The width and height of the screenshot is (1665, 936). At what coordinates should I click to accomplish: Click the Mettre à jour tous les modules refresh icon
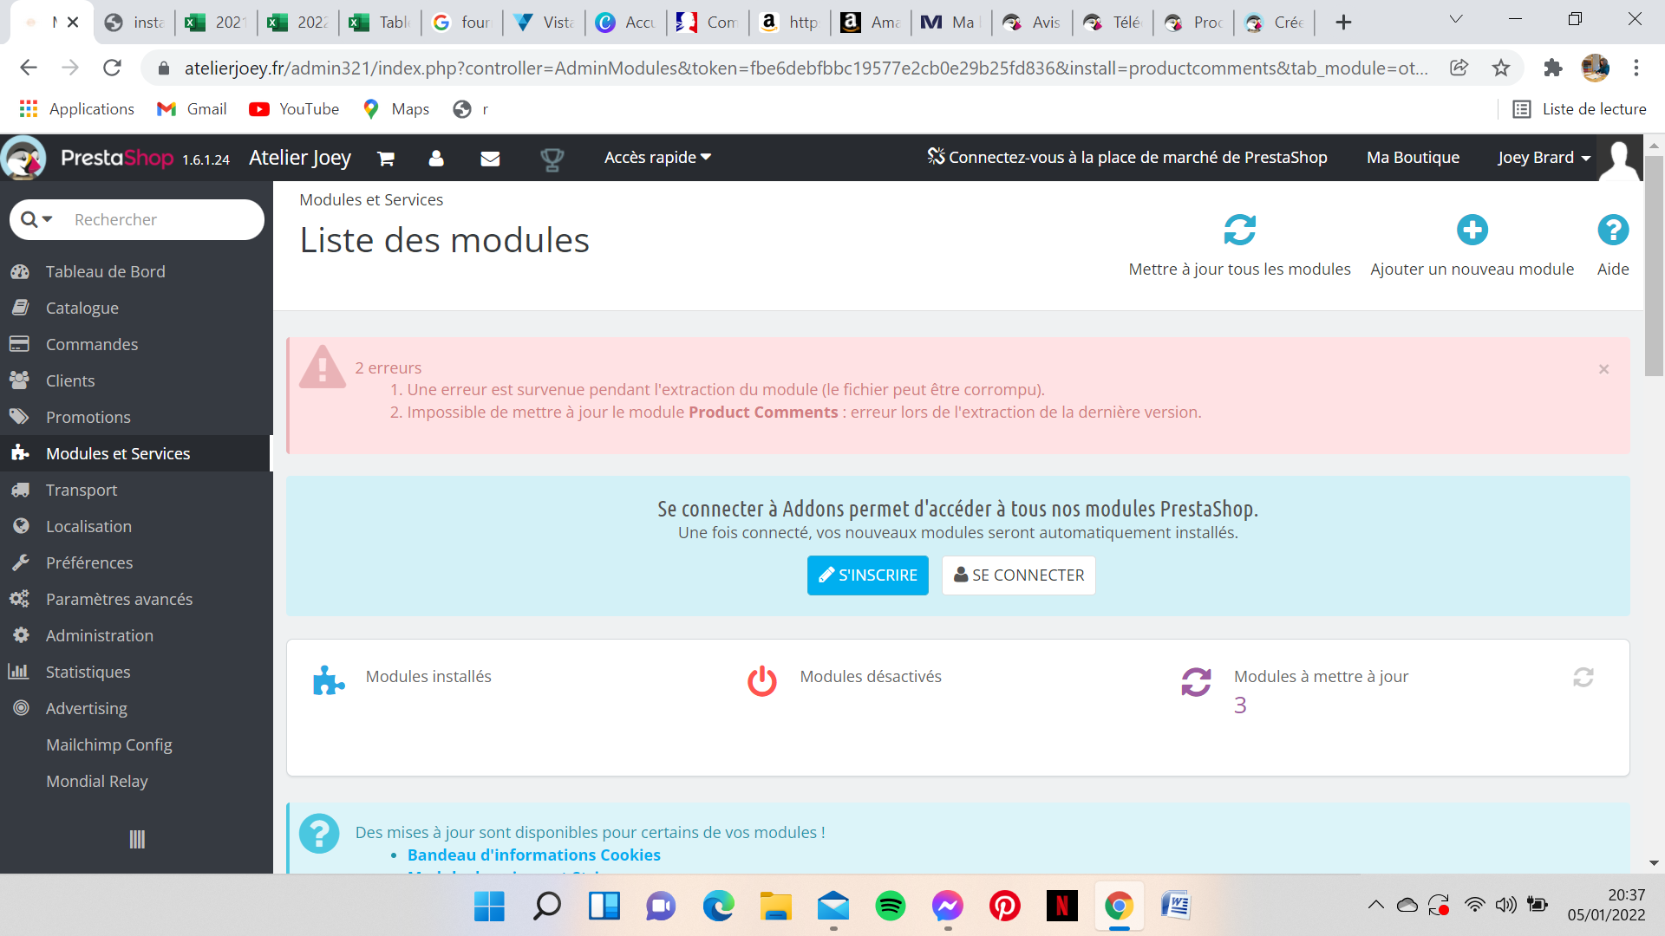click(1239, 230)
